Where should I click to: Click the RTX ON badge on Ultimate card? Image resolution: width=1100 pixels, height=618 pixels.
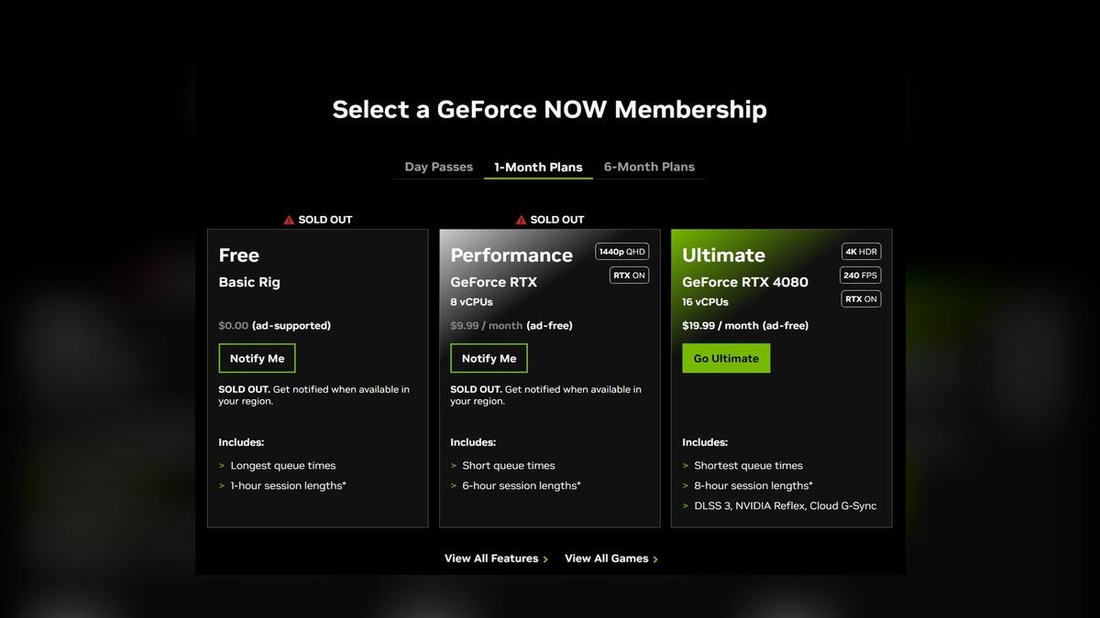pos(862,299)
